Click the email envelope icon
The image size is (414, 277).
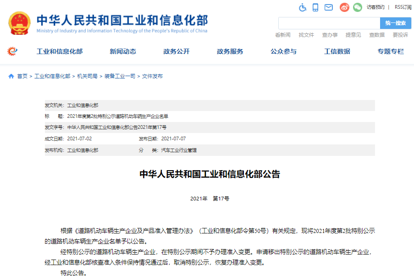tap(328, 7)
